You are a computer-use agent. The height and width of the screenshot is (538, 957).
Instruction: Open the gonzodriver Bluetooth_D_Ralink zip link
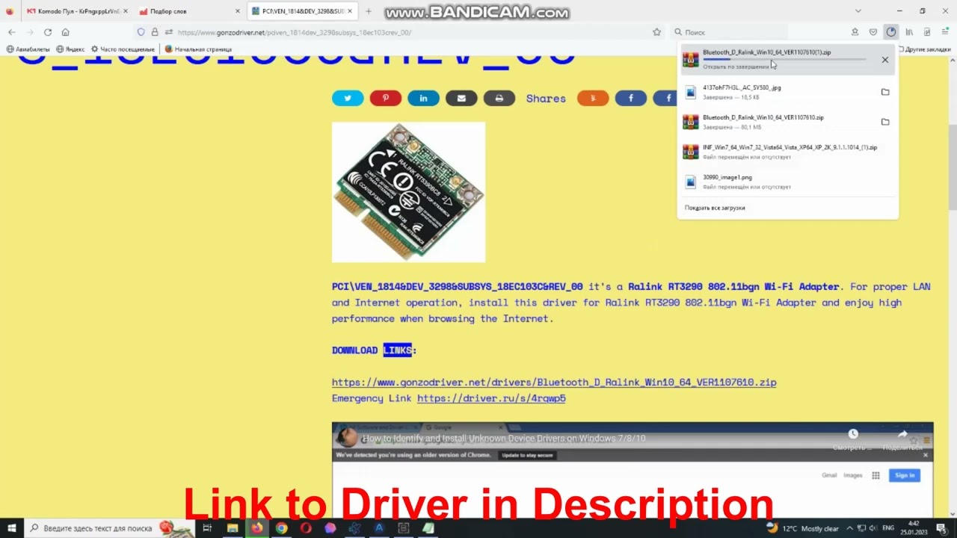coord(554,382)
